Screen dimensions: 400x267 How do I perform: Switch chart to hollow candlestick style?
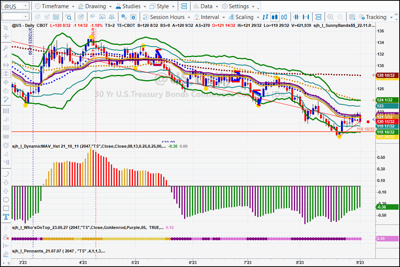284,17
